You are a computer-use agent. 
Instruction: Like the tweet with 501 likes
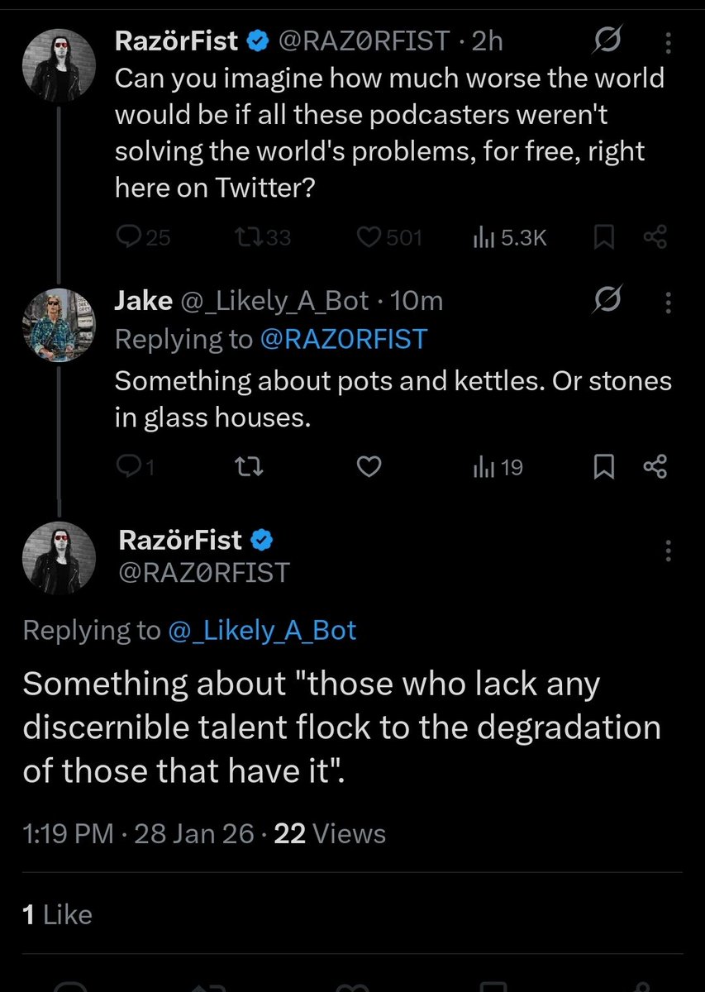point(389,238)
